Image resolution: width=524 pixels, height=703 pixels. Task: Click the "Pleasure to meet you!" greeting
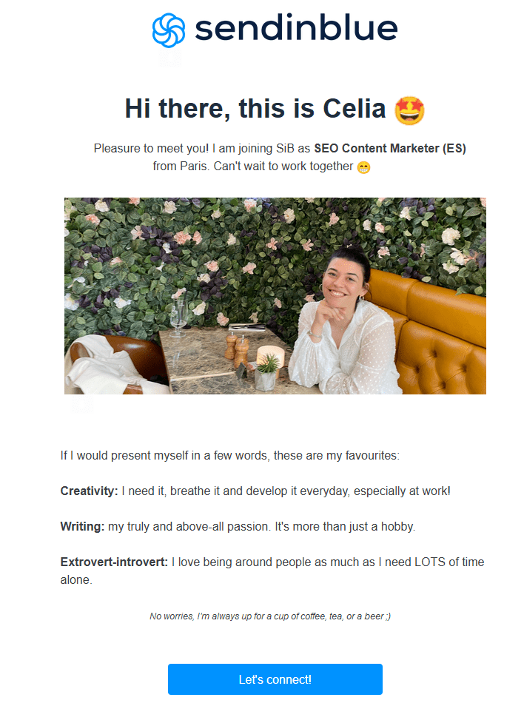(151, 149)
